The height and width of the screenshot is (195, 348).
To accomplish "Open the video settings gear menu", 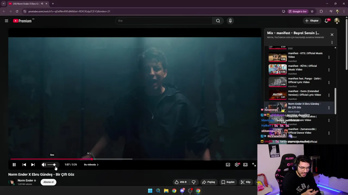I will (237, 165).
